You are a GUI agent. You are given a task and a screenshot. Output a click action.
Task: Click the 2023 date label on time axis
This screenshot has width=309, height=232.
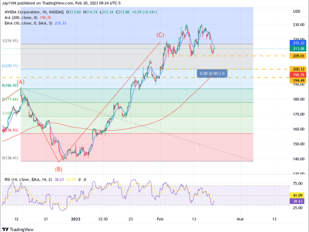[76, 219]
